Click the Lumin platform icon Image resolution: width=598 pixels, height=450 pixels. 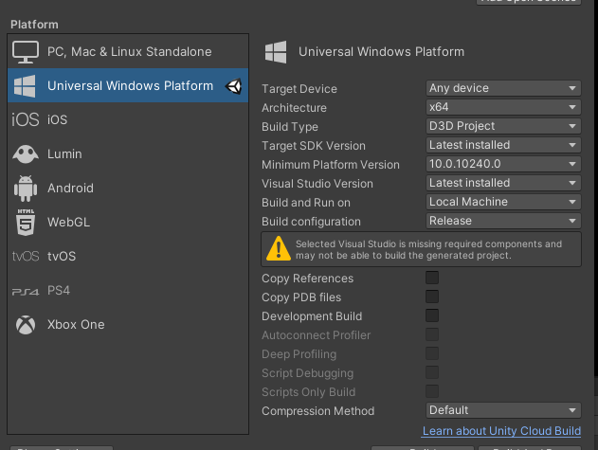26,153
